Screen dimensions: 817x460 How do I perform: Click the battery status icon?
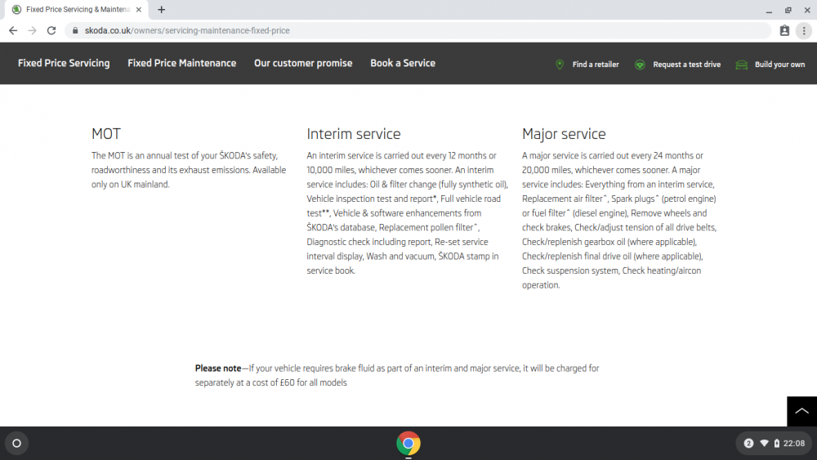click(776, 444)
